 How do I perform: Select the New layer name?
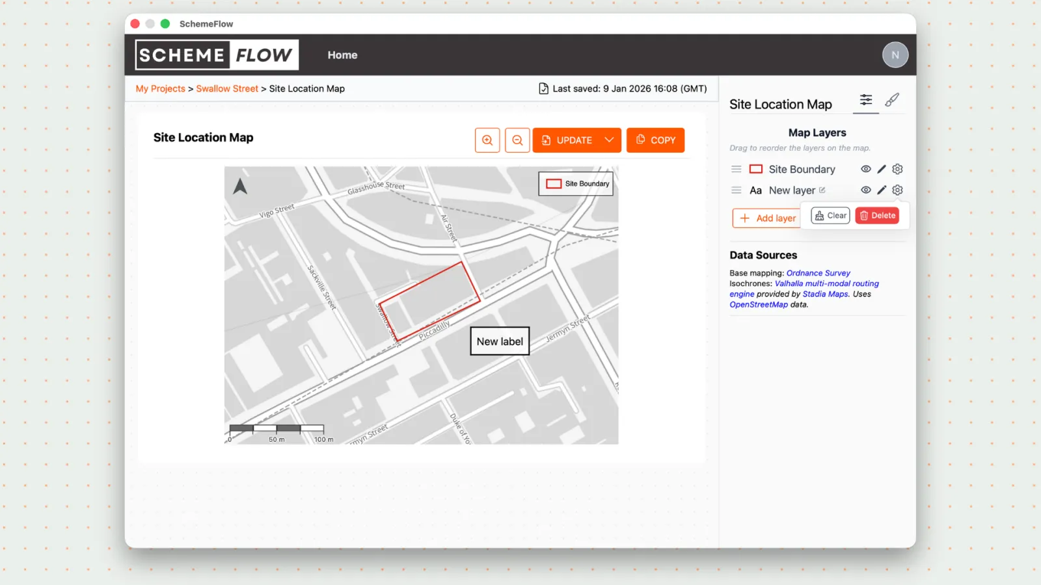tap(792, 190)
